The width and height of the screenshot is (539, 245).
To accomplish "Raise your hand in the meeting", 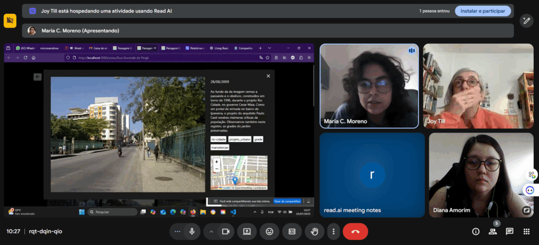I will tap(315, 231).
